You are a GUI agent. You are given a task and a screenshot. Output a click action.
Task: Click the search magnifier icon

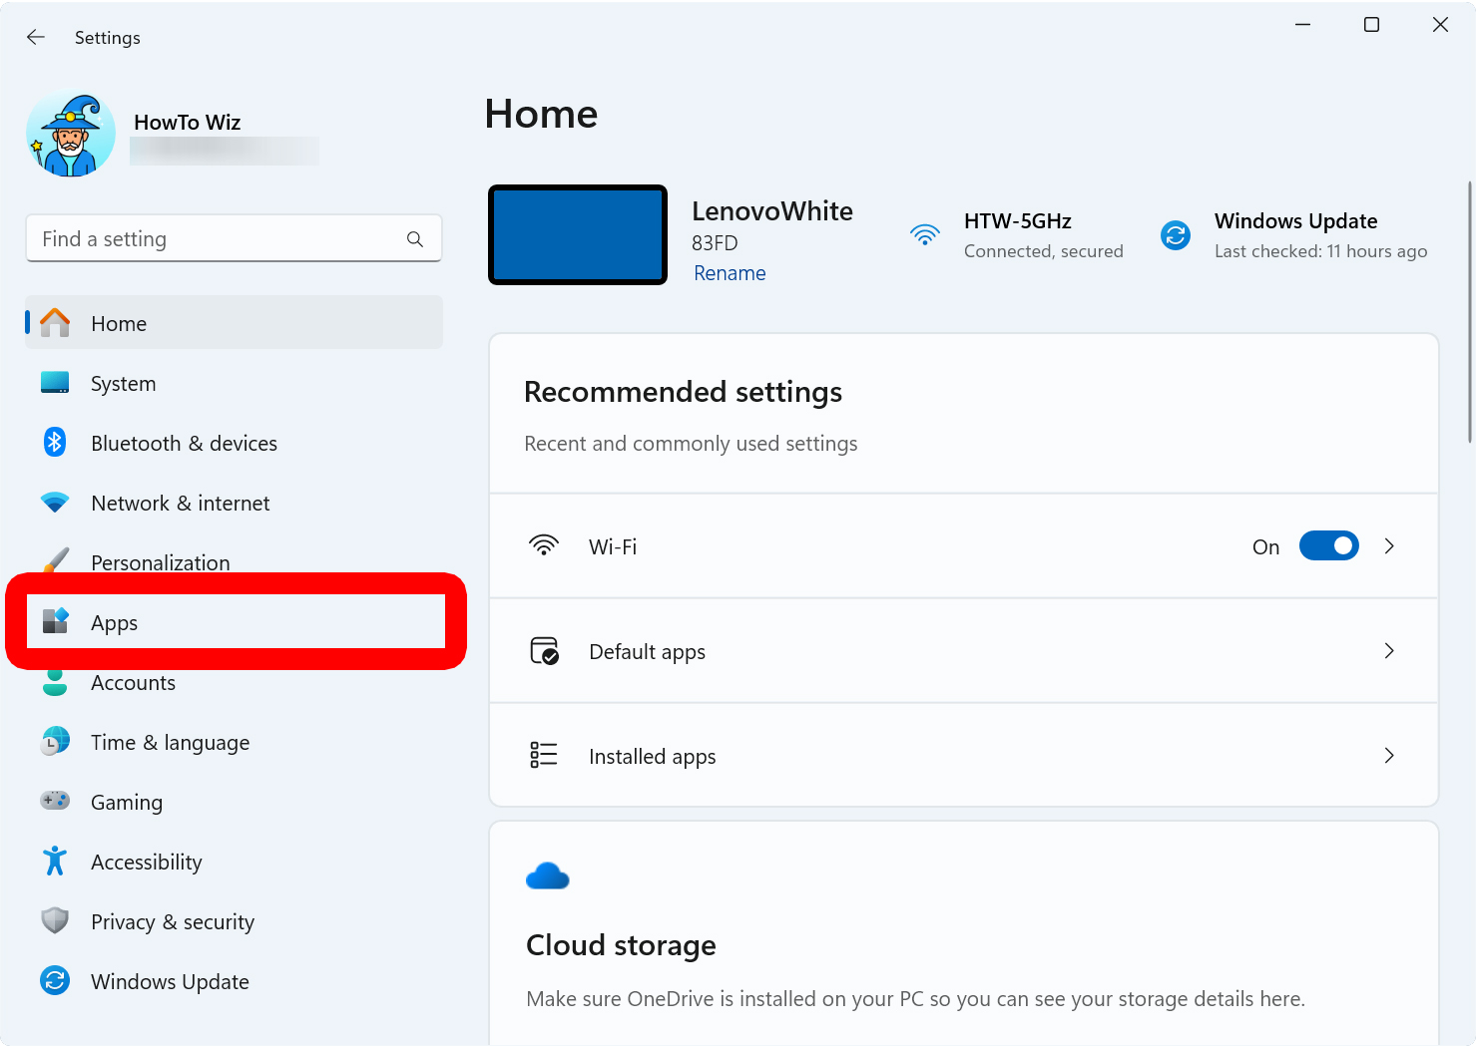click(x=415, y=239)
